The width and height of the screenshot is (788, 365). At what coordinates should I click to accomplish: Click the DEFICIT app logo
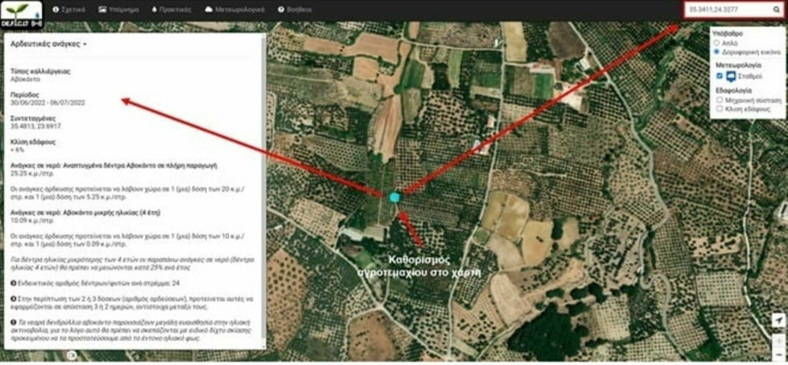(22, 15)
